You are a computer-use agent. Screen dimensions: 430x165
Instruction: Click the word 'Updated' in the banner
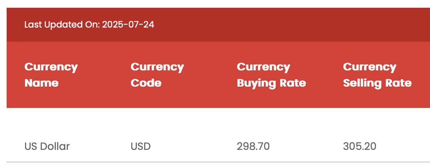click(x=63, y=25)
